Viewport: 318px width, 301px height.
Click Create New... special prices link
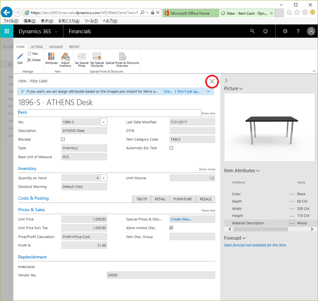[x=181, y=219]
